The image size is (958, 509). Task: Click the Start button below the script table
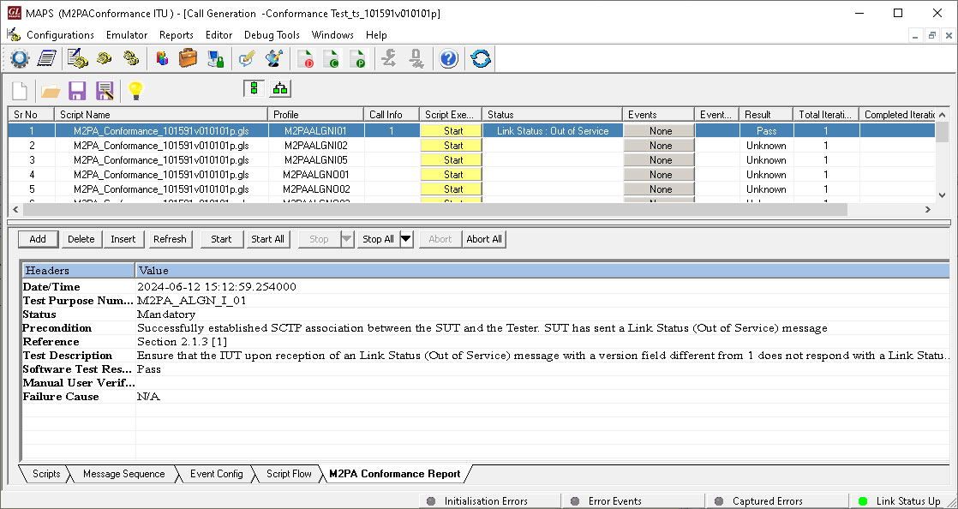[x=221, y=239]
